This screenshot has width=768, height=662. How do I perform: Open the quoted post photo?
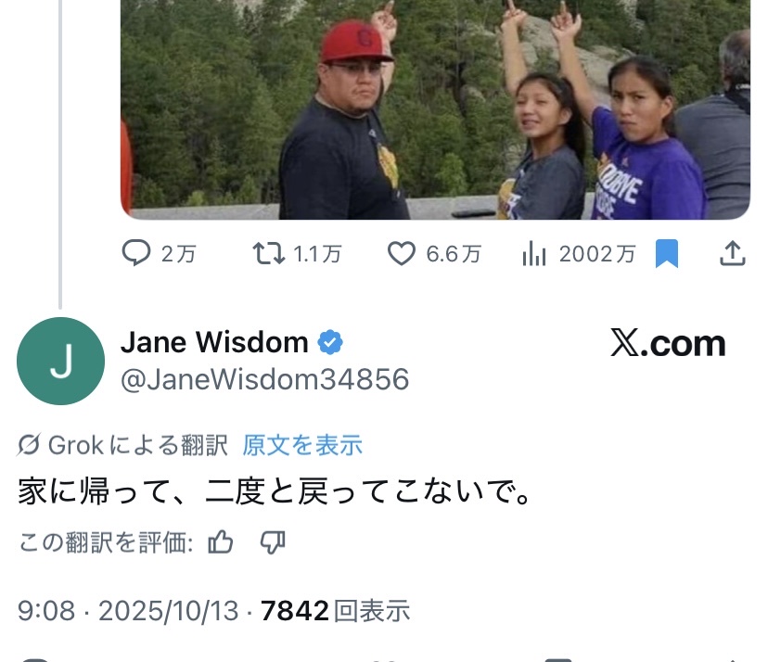coord(435,109)
